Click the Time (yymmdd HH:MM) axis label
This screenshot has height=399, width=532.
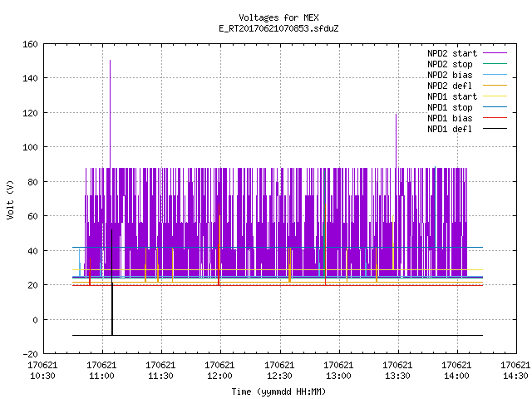278,392
